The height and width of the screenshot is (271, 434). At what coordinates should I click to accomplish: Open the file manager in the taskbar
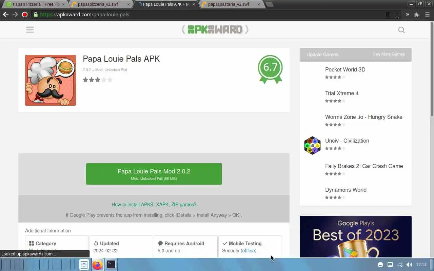tap(84, 265)
